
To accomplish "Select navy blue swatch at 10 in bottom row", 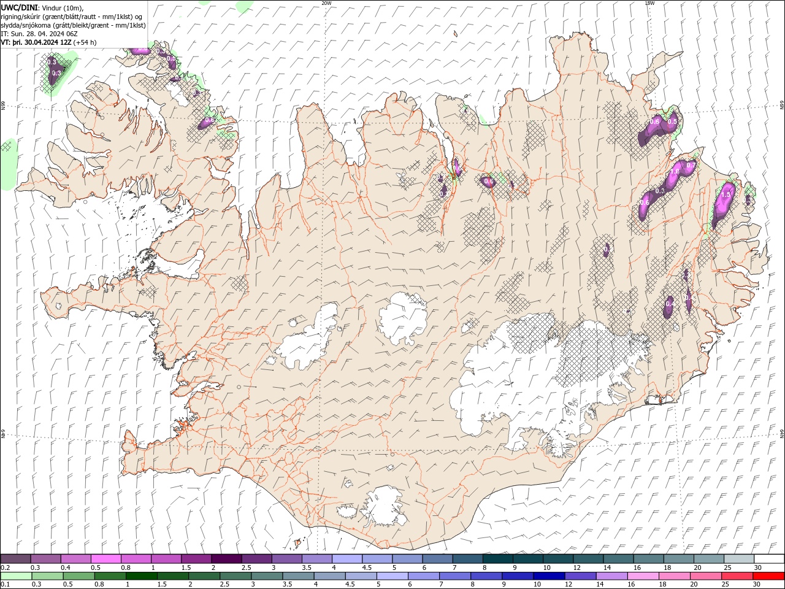I will 548,576.
